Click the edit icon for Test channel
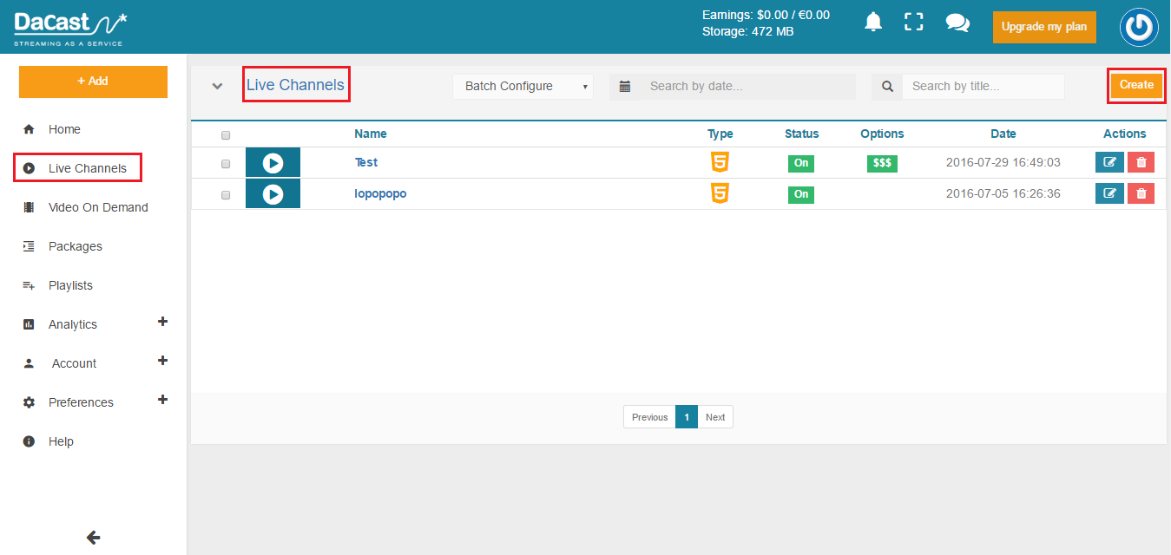 click(1109, 162)
